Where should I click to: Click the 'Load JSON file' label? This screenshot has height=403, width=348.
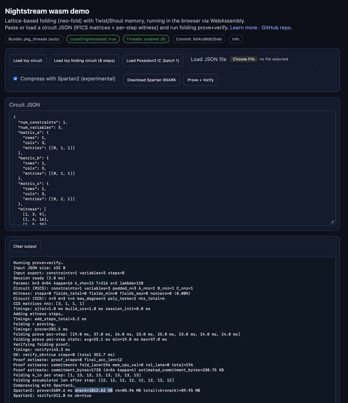point(209,59)
